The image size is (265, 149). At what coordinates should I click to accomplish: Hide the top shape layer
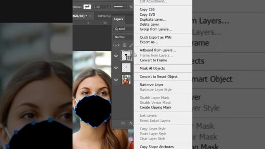[x=116, y=56]
